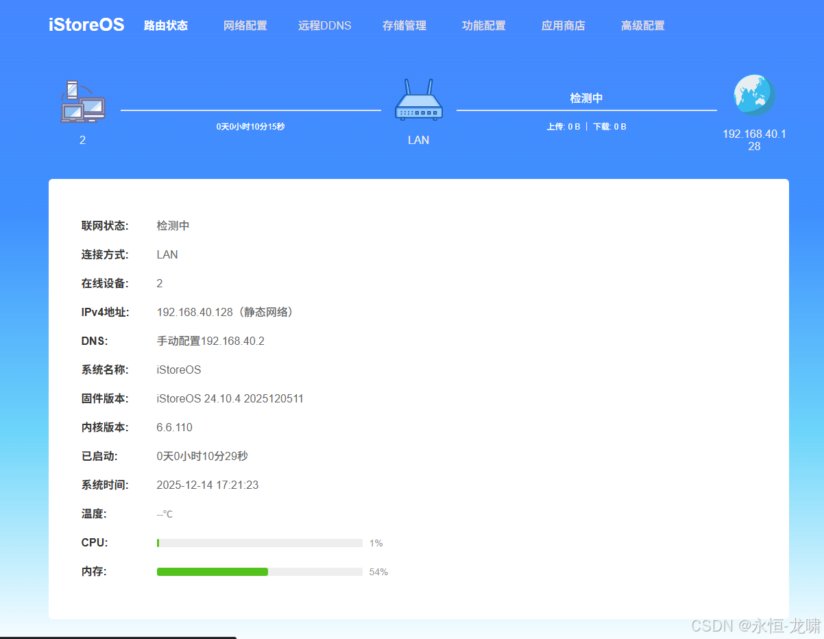Viewport: 824px width, 639px height.
Task: Click firmware version iStoreOS 24.10.4 2025120511
Action: tap(230, 398)
